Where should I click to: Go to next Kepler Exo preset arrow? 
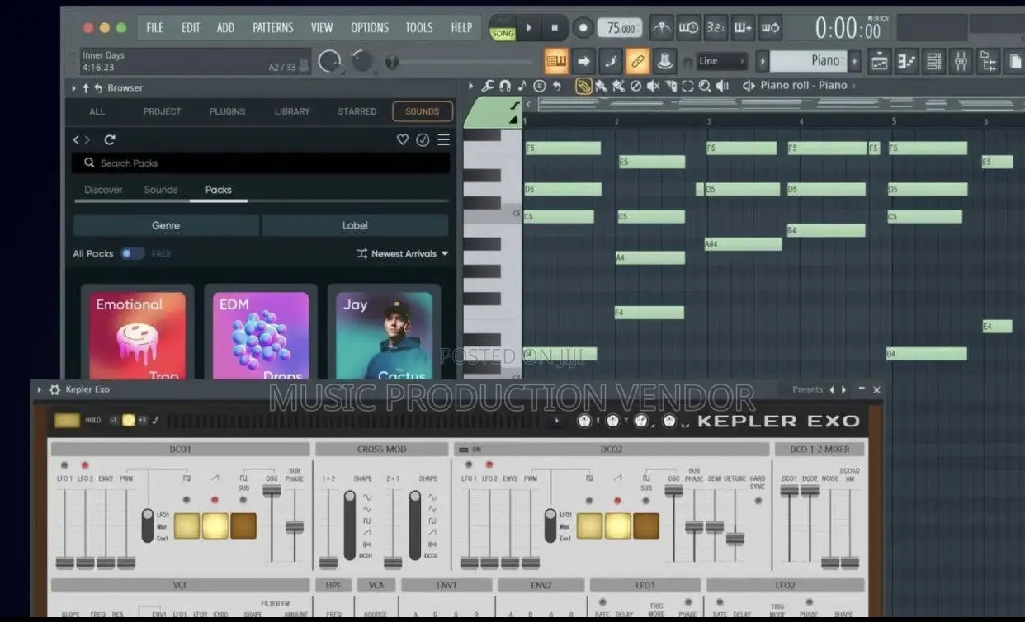(843, 389)
